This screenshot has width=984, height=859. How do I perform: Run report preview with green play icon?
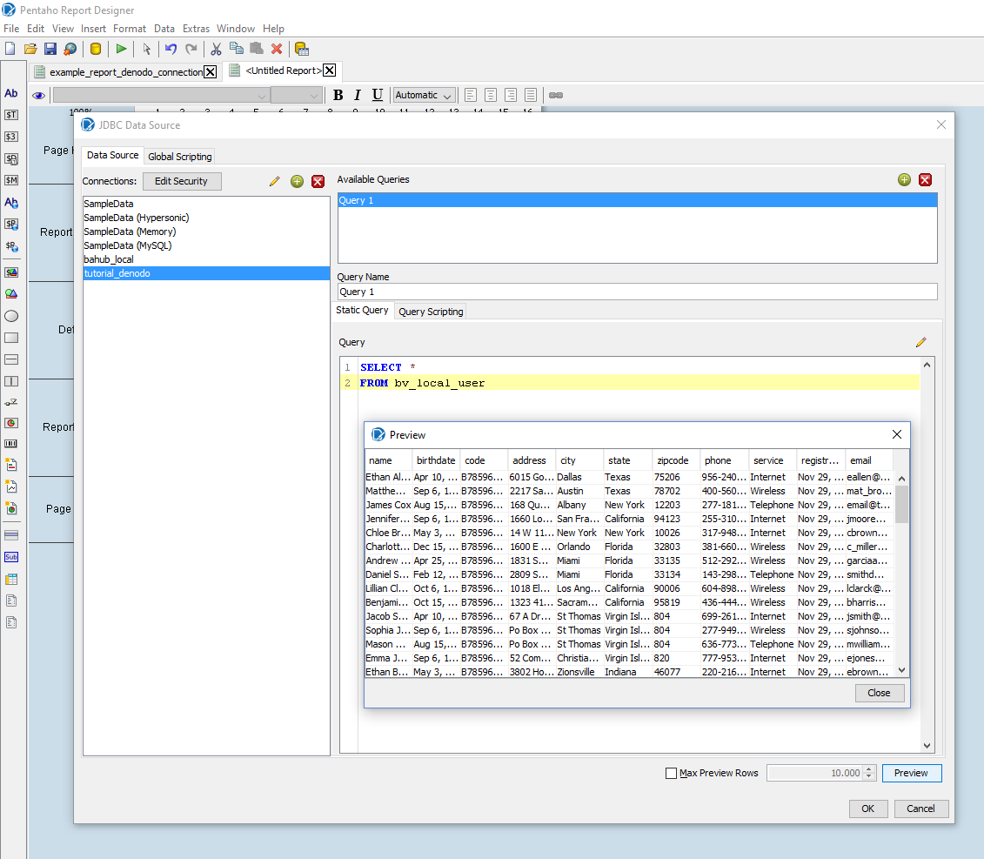coord(121,49)
